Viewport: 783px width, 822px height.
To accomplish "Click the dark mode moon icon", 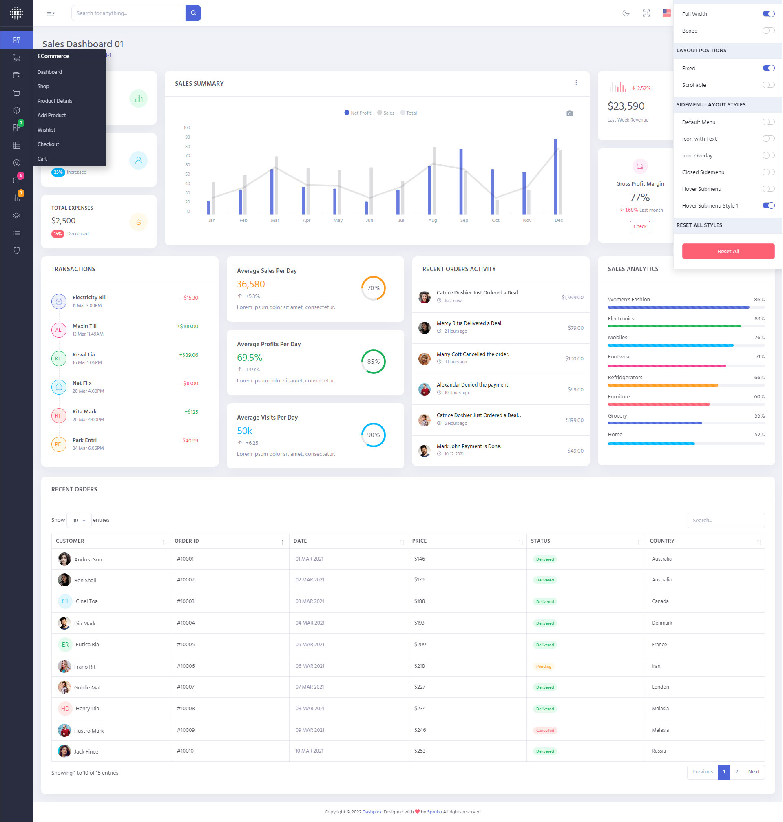I will pos(626,13).
